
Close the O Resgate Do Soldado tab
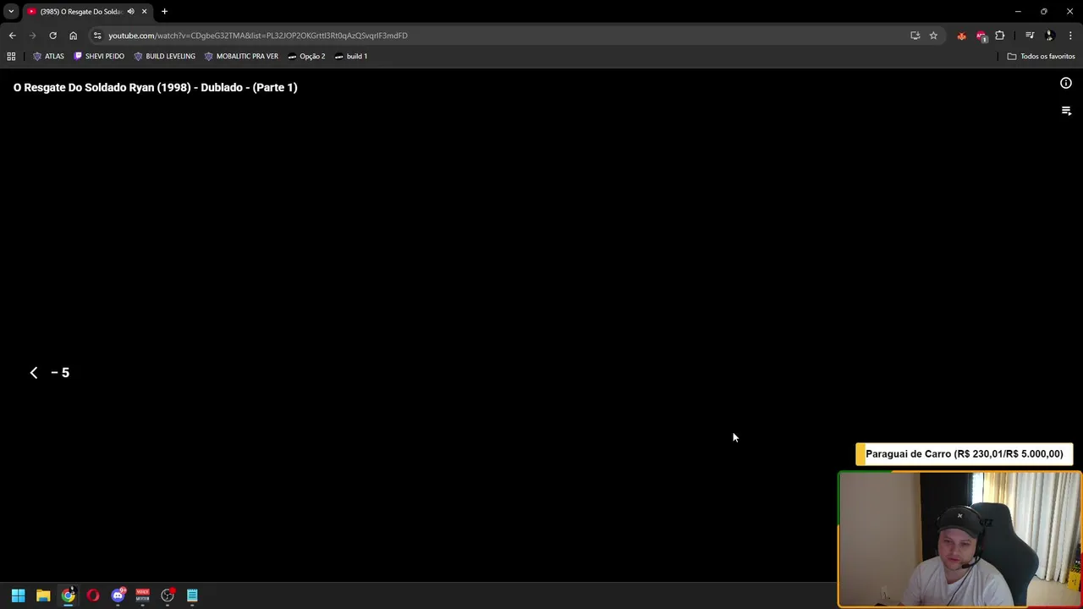[144, 12]
